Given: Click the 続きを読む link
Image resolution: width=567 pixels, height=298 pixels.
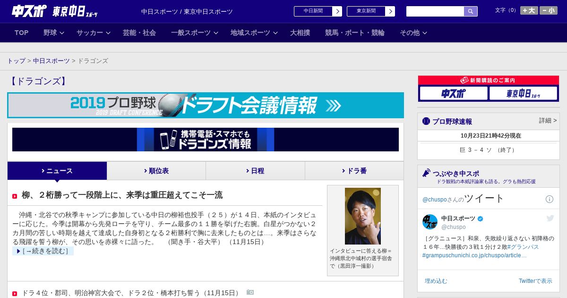Looking at the screenshot, I should pos(43,251).
